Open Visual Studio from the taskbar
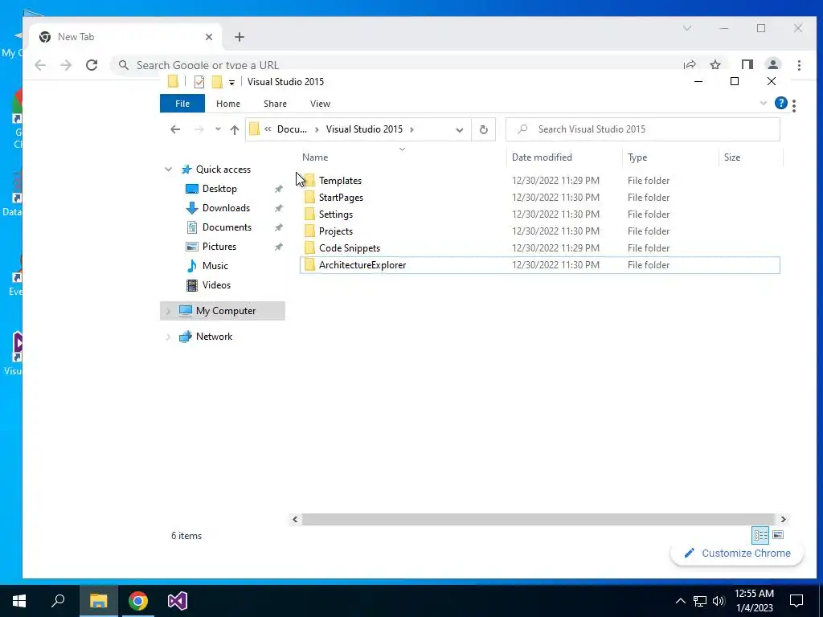Viewport: 823px width, 617px height. click(x=178, y=601)
